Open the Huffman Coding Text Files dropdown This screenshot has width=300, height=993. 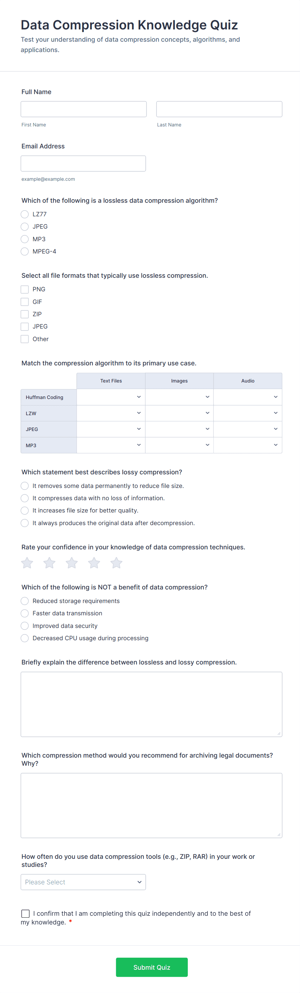pos(111,397)
